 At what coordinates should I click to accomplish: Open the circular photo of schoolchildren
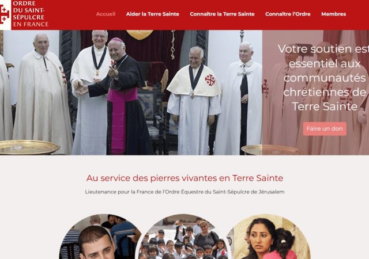(x=183, y=237)
